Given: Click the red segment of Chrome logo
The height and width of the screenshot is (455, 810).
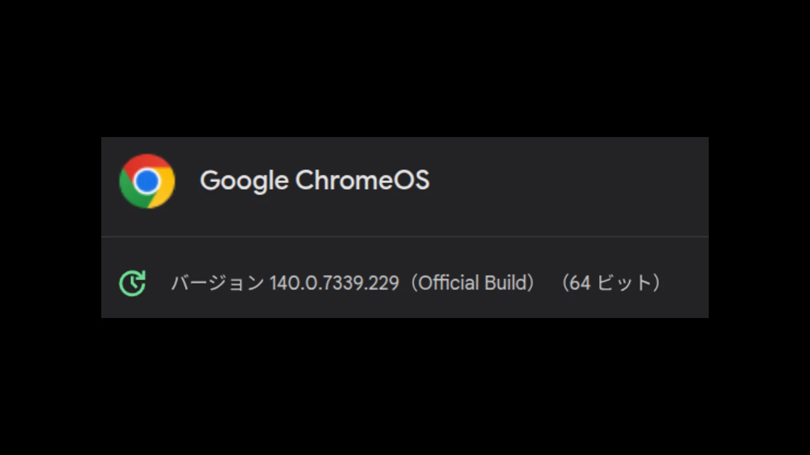Looking at the screenshot, I should [x=147, y=163].
